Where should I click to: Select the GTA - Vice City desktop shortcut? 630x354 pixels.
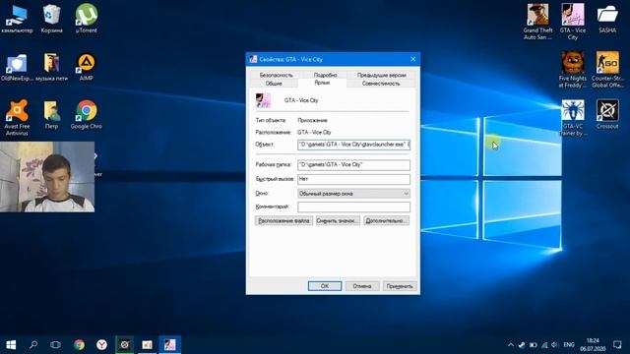coord(573,22)
